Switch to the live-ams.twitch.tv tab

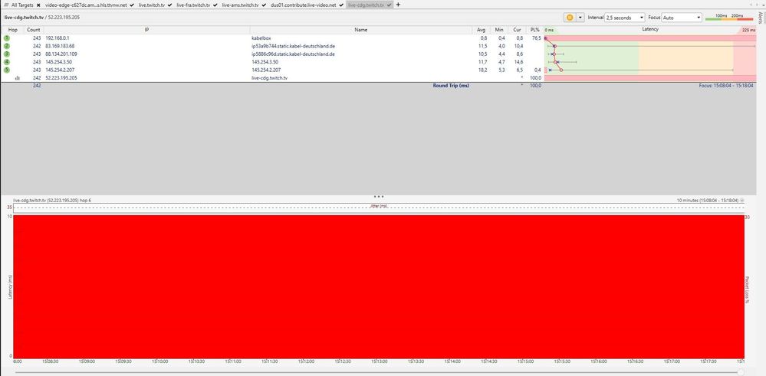[240, 5]
